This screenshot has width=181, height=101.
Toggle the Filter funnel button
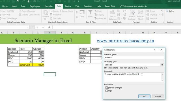point(90,14)
